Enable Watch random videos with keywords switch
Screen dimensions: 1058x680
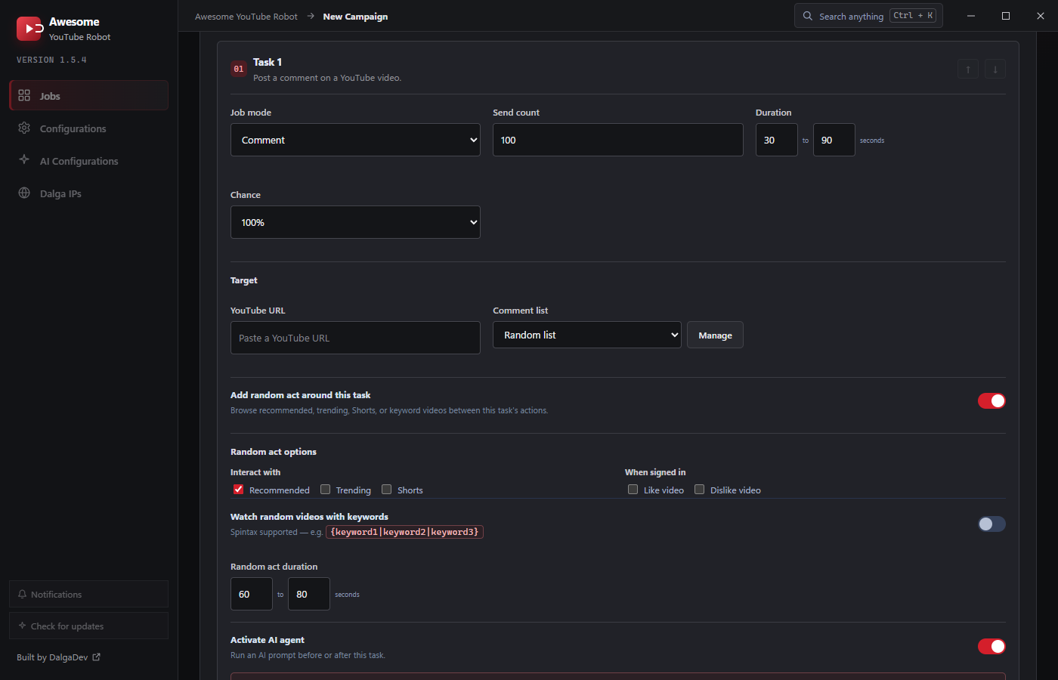(x=991, y=524)
